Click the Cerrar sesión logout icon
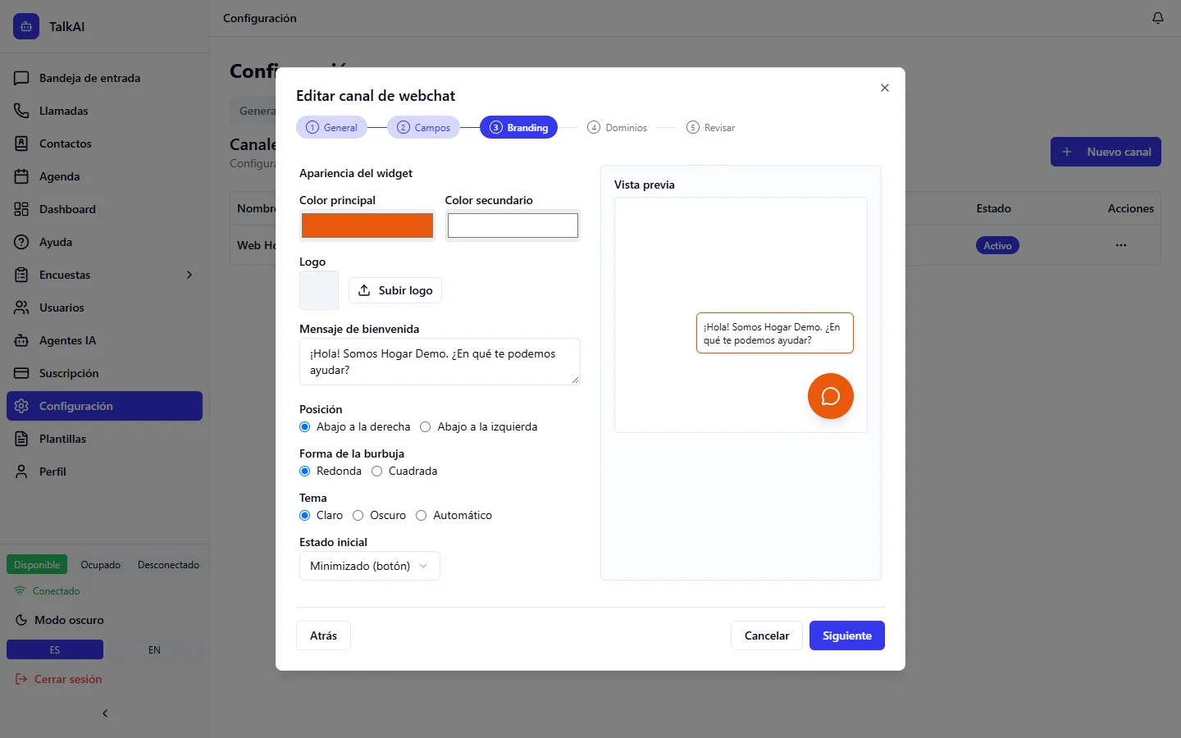The height and width of the screenshot is (738, 1181). tap(21, 679)
